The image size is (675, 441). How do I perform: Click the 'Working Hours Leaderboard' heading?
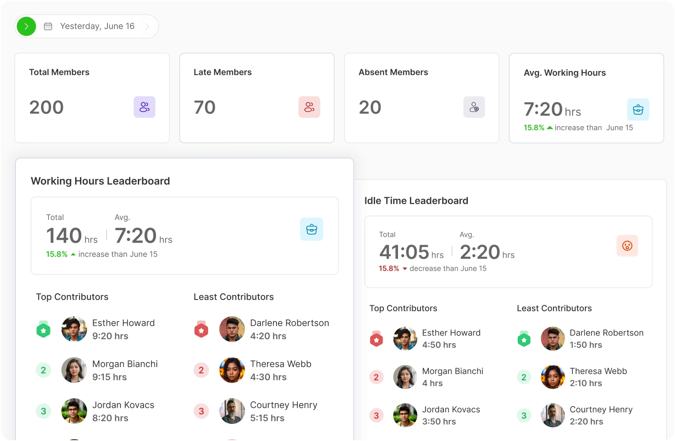coord(100,181)
